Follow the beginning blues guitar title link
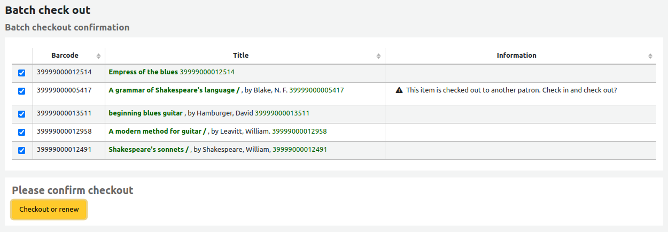Viewport: 668px width, 232px height. coord(146,113)
